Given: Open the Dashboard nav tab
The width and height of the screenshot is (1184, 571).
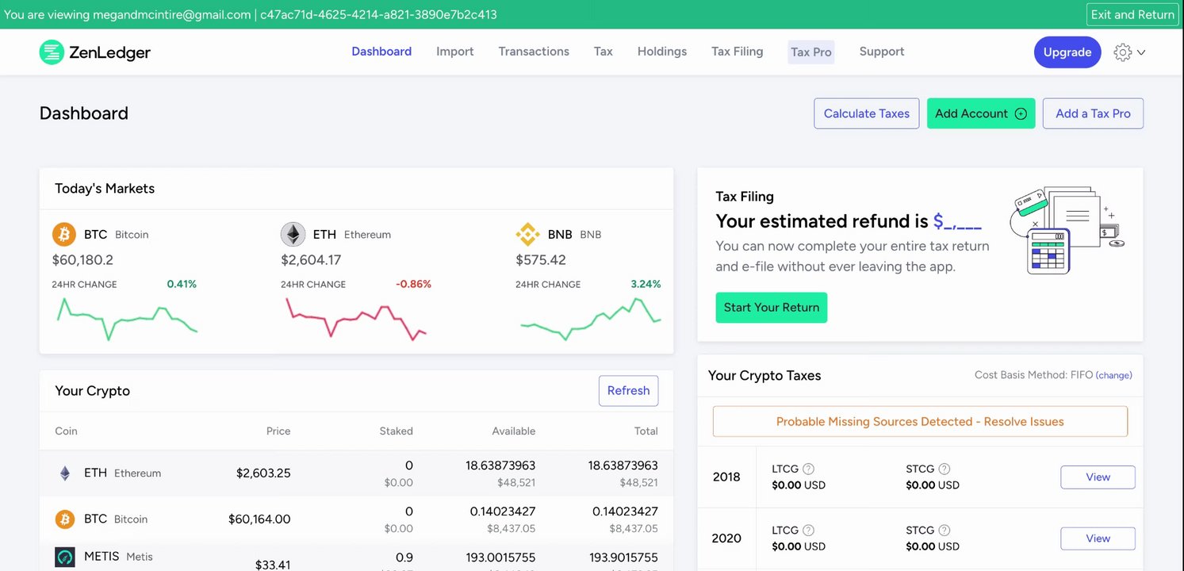Looking at the screenshot, I should pos(381,52).
